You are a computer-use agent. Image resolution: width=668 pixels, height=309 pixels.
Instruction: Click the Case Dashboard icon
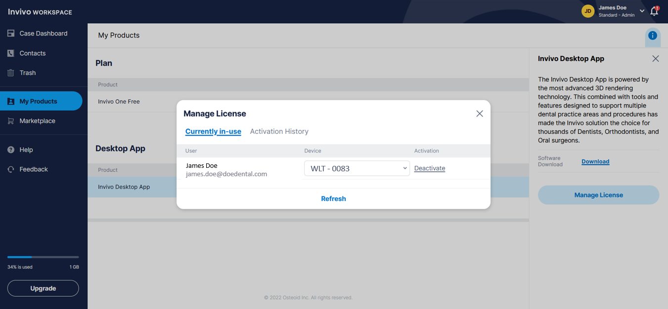point(11,34)
